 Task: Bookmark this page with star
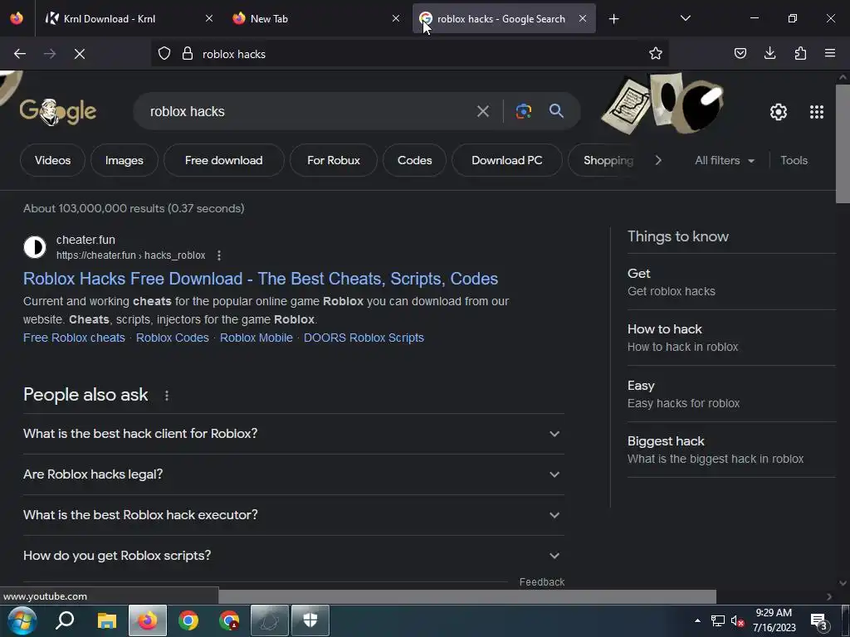(656, 54)
